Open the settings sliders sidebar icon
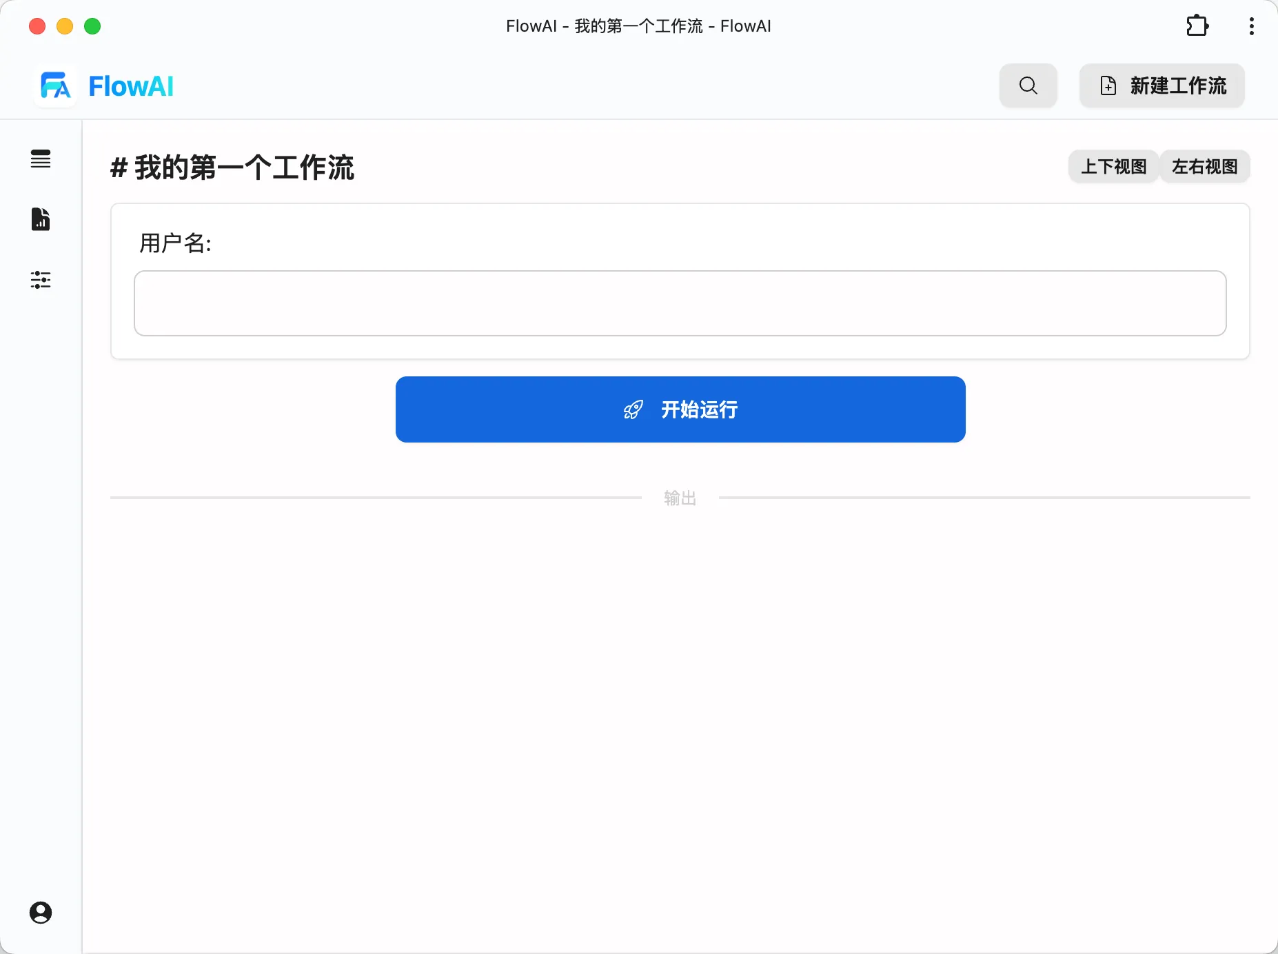Screen dimensions: 1278x954 coord(41,280)
